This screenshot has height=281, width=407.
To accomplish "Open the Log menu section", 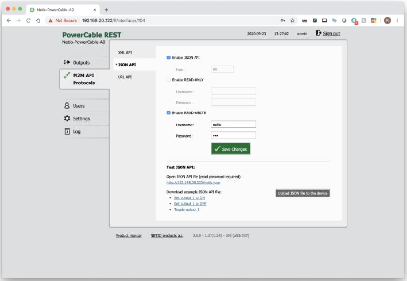I will coord(86,131).
